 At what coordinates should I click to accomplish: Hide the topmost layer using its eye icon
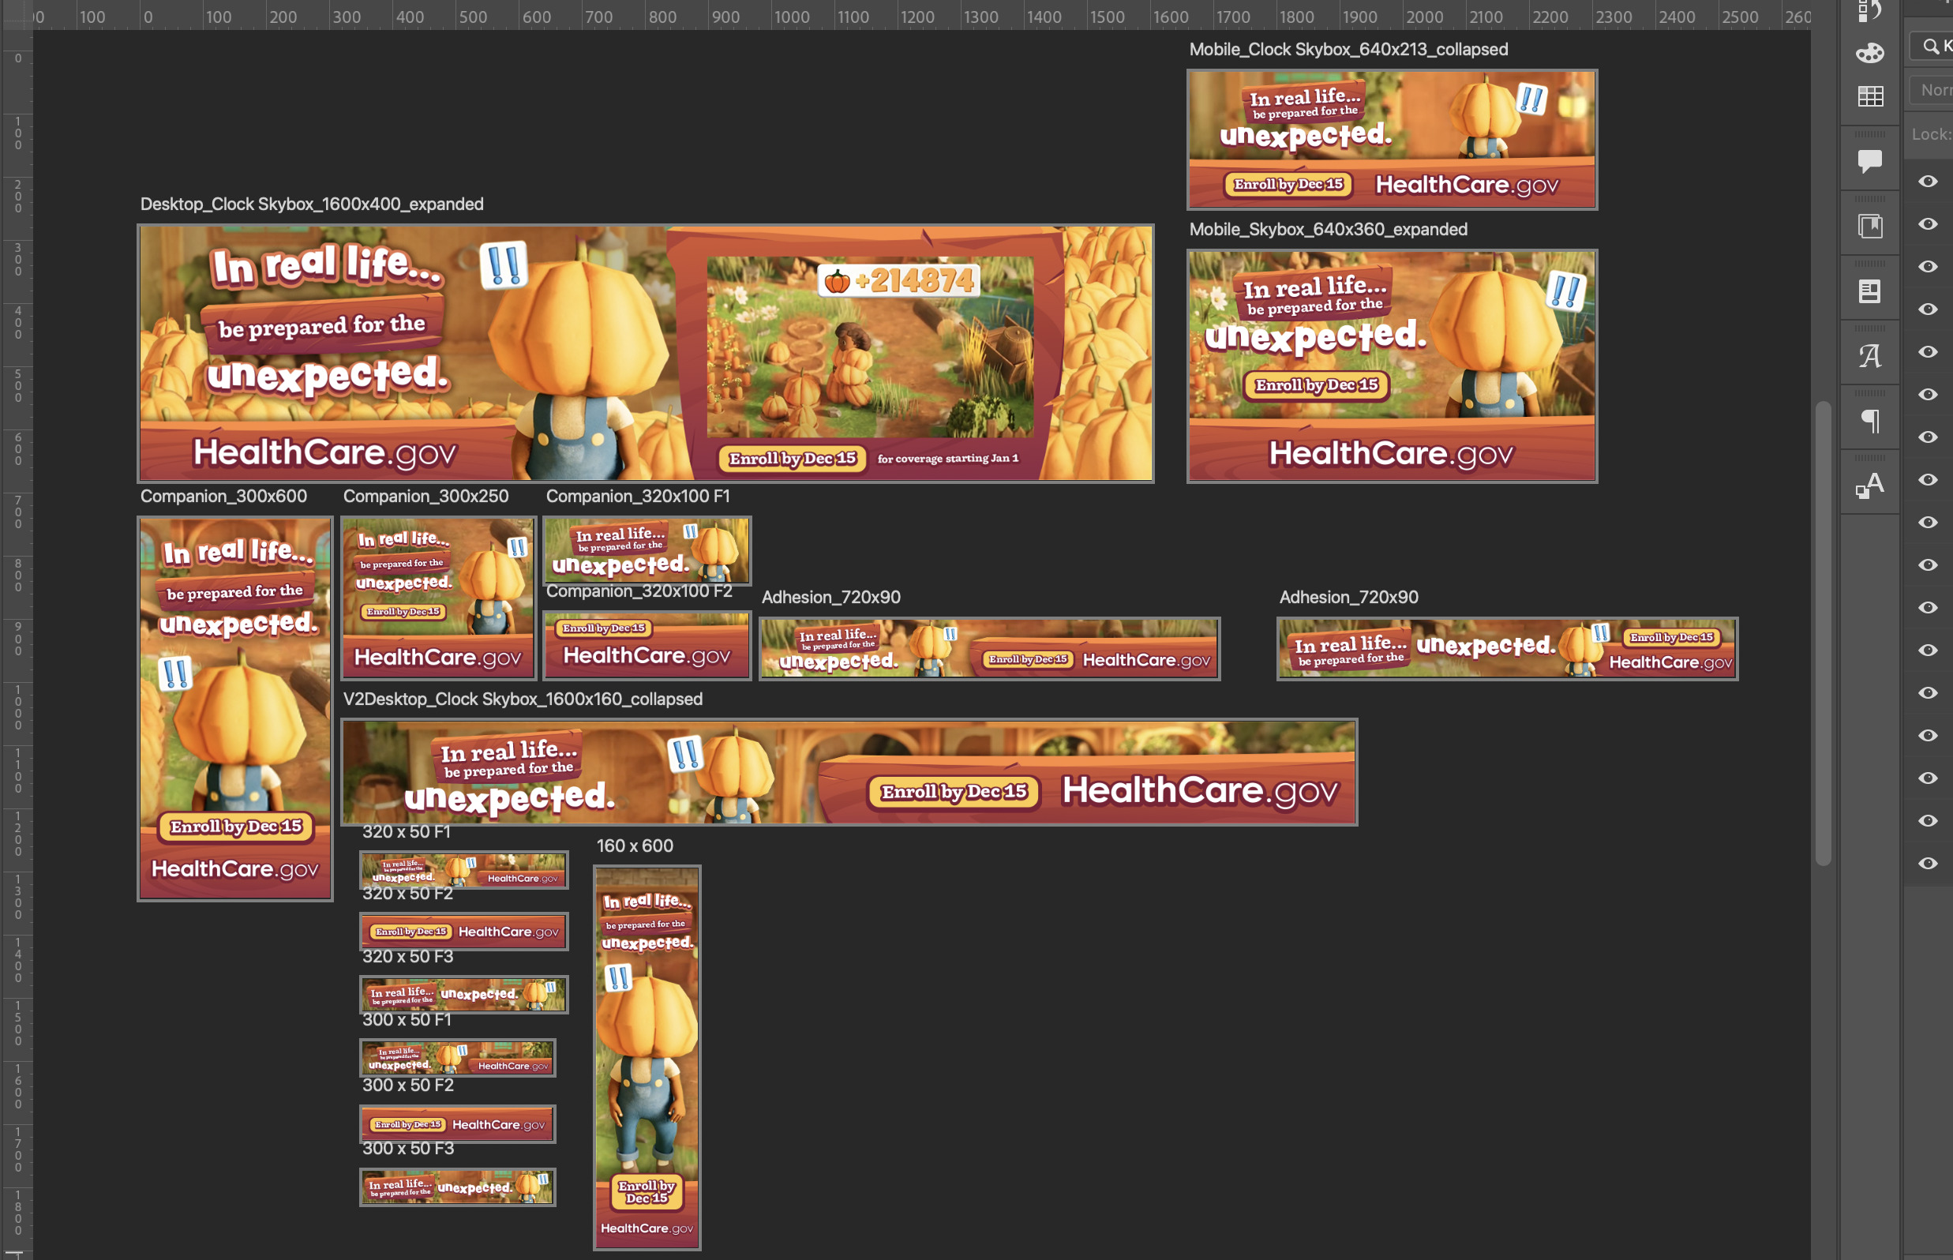coord(1929,181)
